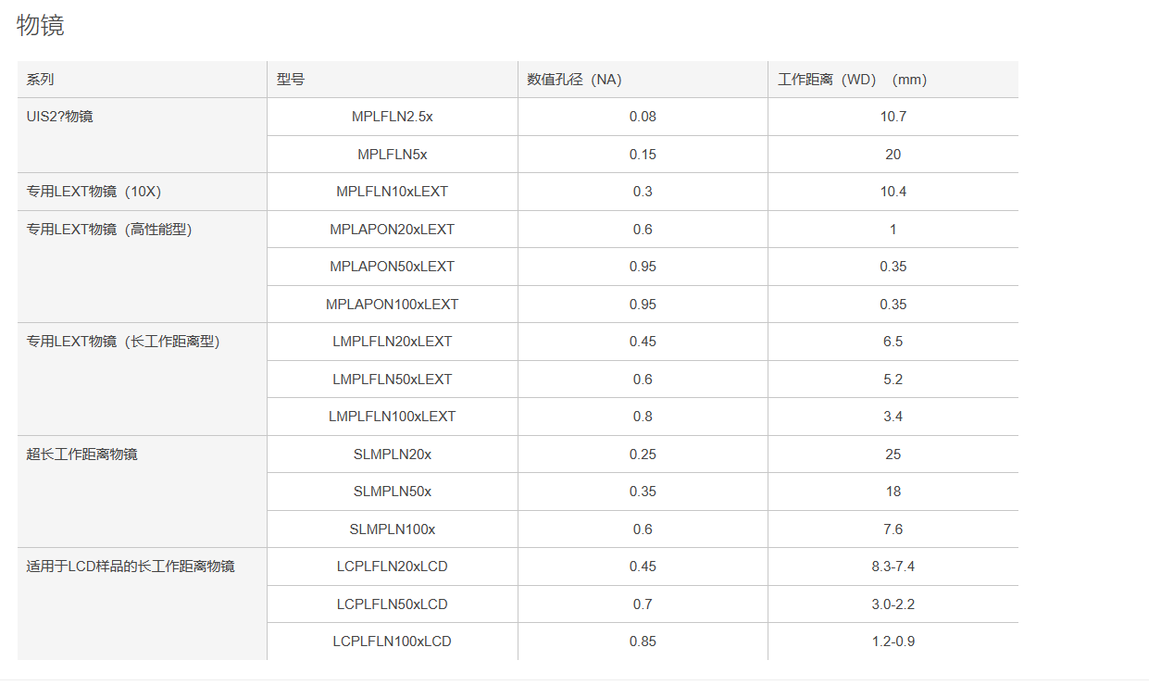This screenshot has width=1149, height=685.
Task: Select model MPLFLN5x
Action: [x=393, y=155]
